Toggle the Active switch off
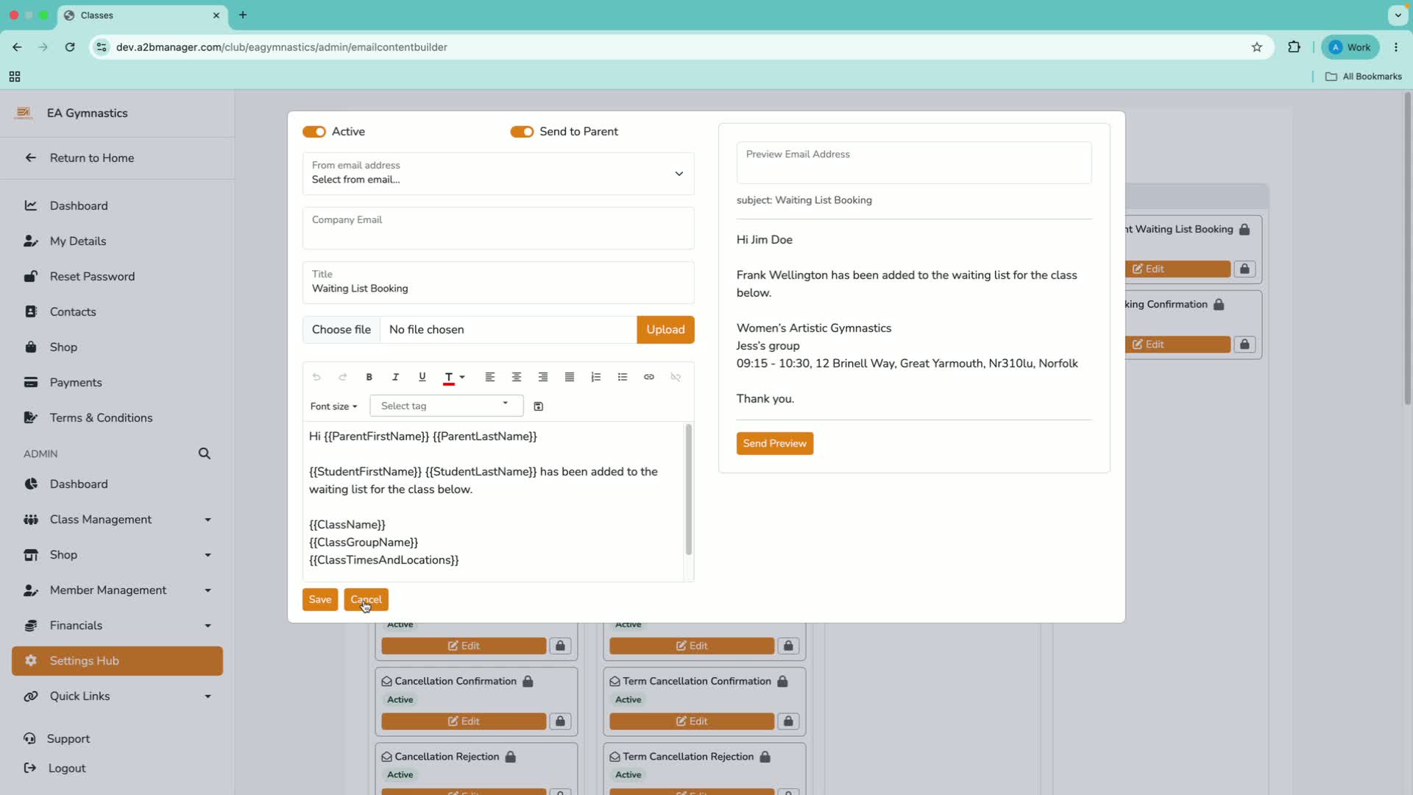Image resolution: width=1413 pixels, height=795 pixels. click(x=314, y=132)
